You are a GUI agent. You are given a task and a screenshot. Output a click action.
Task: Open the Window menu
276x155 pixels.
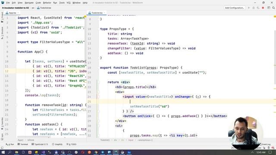point(76,3)
